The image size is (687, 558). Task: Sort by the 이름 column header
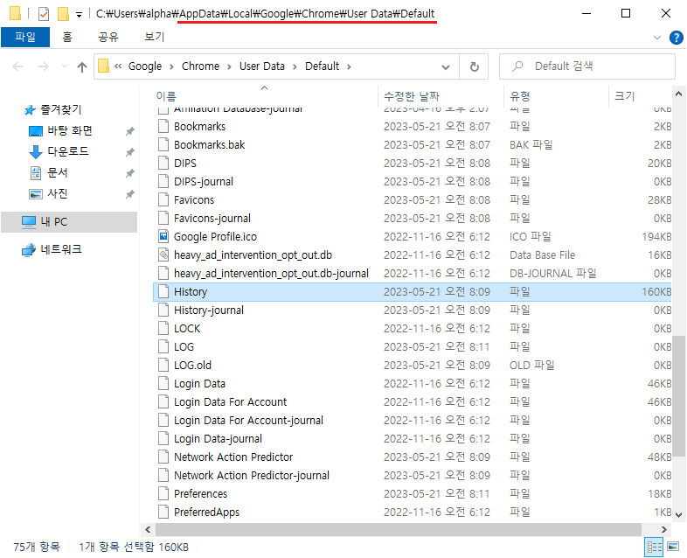[166, 96]
